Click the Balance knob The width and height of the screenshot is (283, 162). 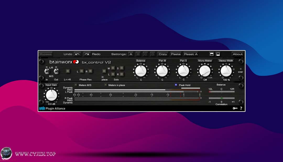click(141, 71)
